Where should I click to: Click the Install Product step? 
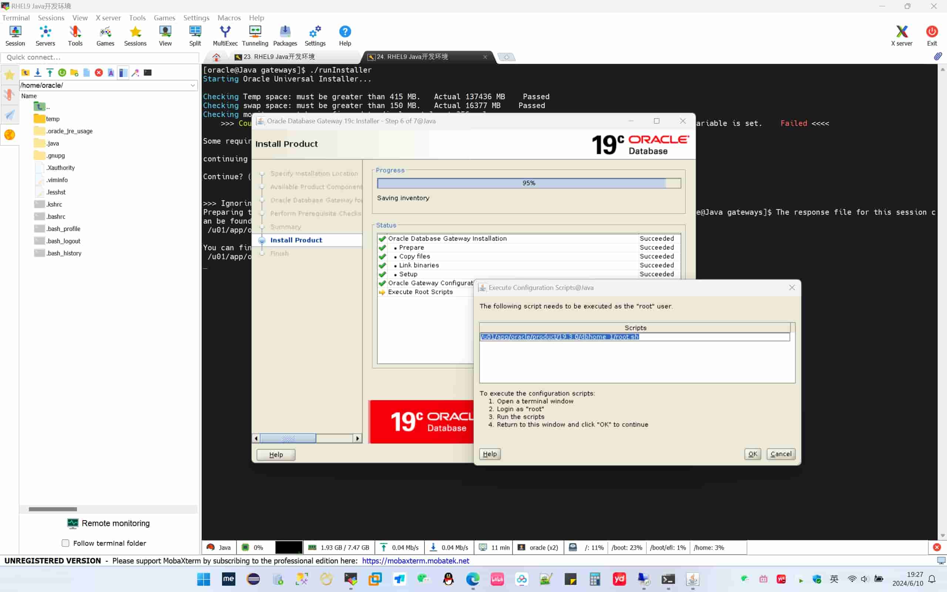296,240
